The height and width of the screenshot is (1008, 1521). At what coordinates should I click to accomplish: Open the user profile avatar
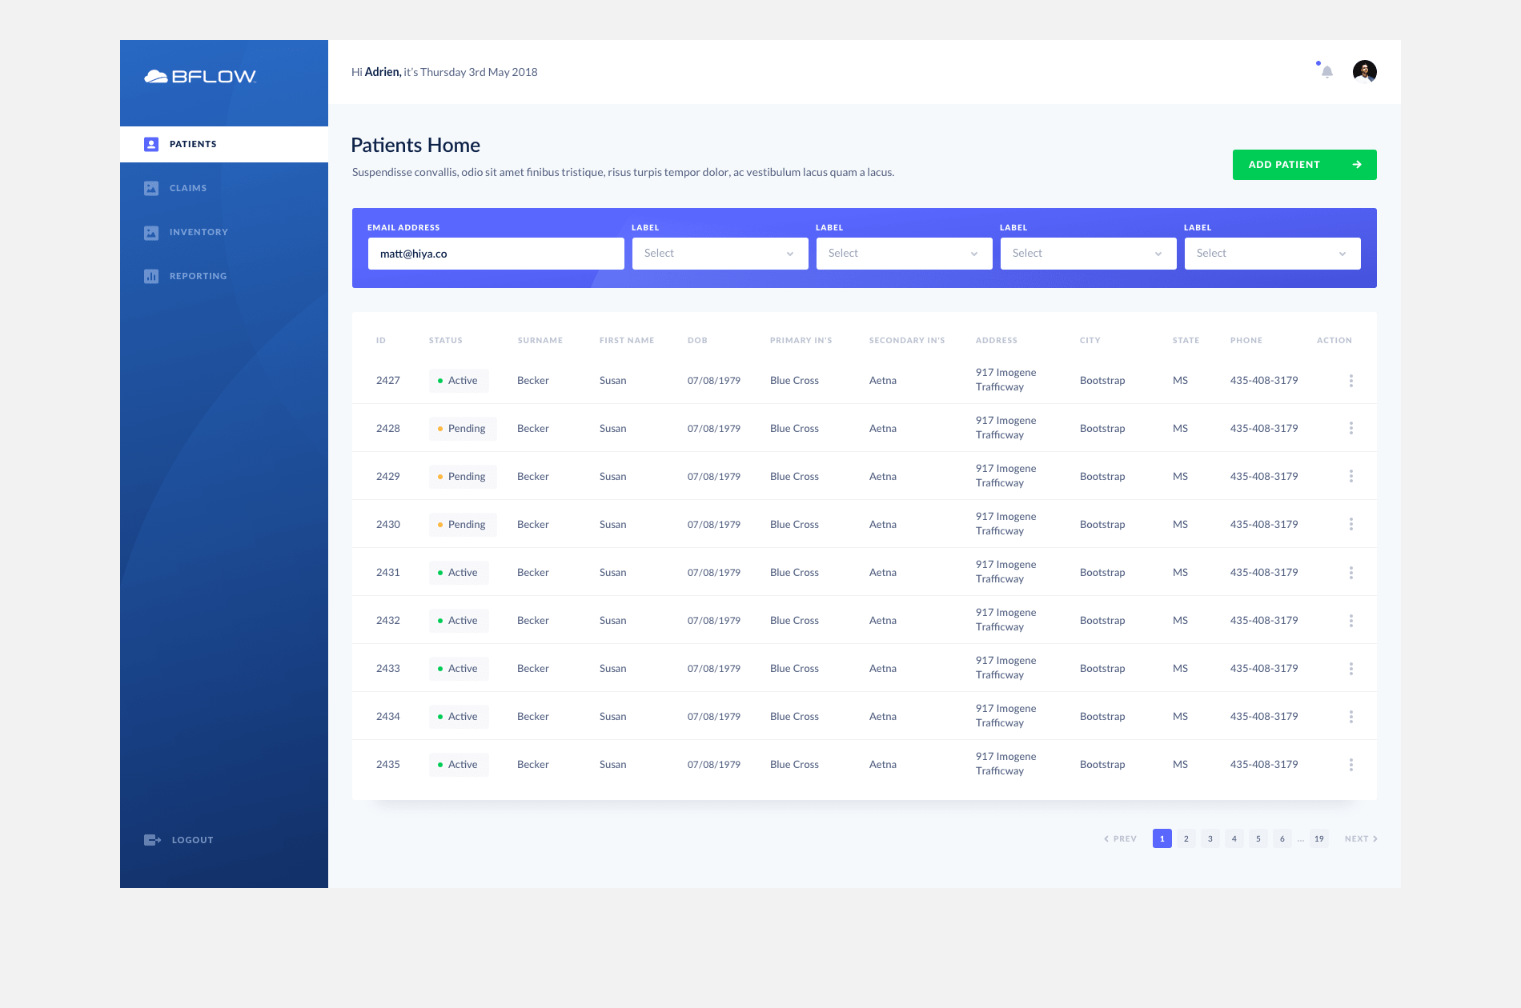point(1365,72)
